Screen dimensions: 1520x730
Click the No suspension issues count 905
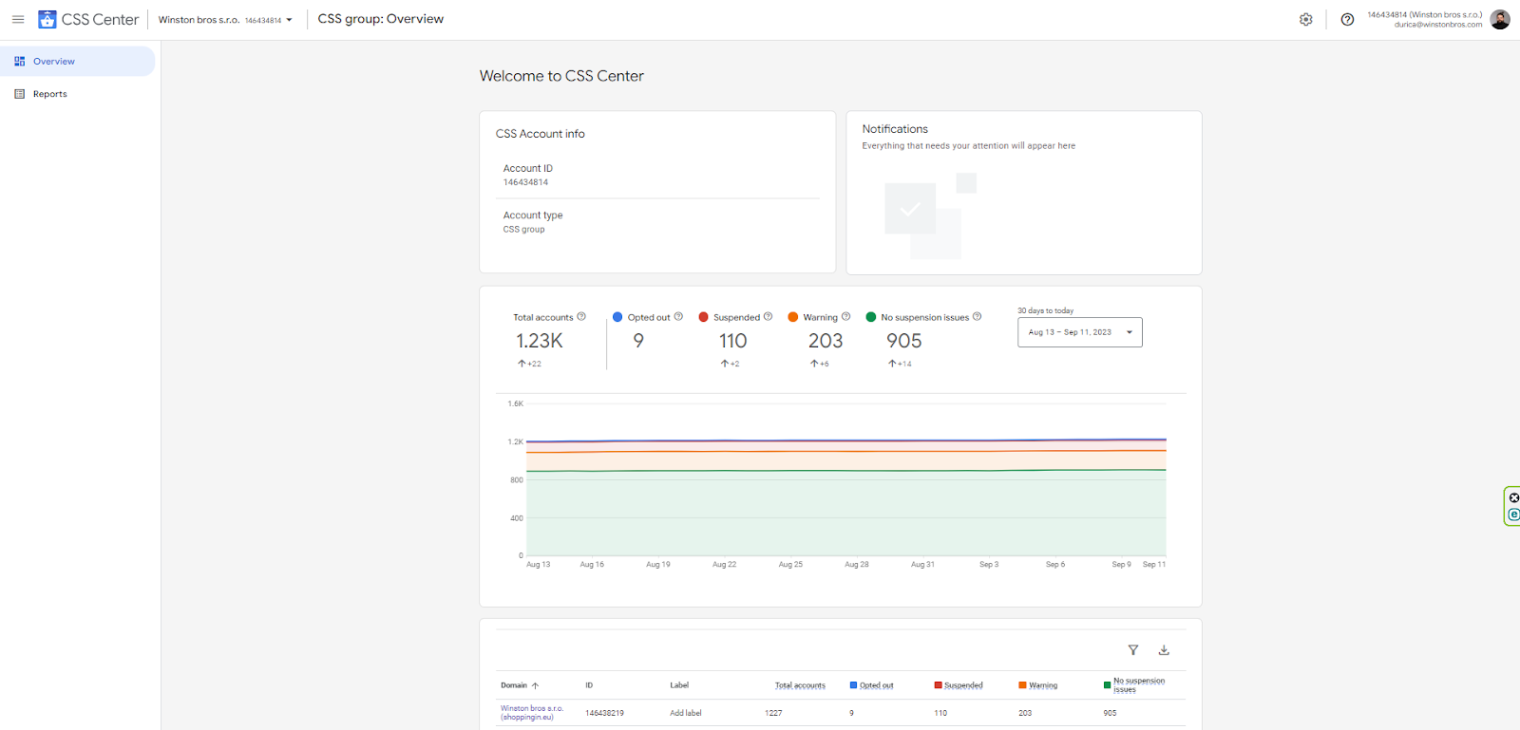(904, 341)
